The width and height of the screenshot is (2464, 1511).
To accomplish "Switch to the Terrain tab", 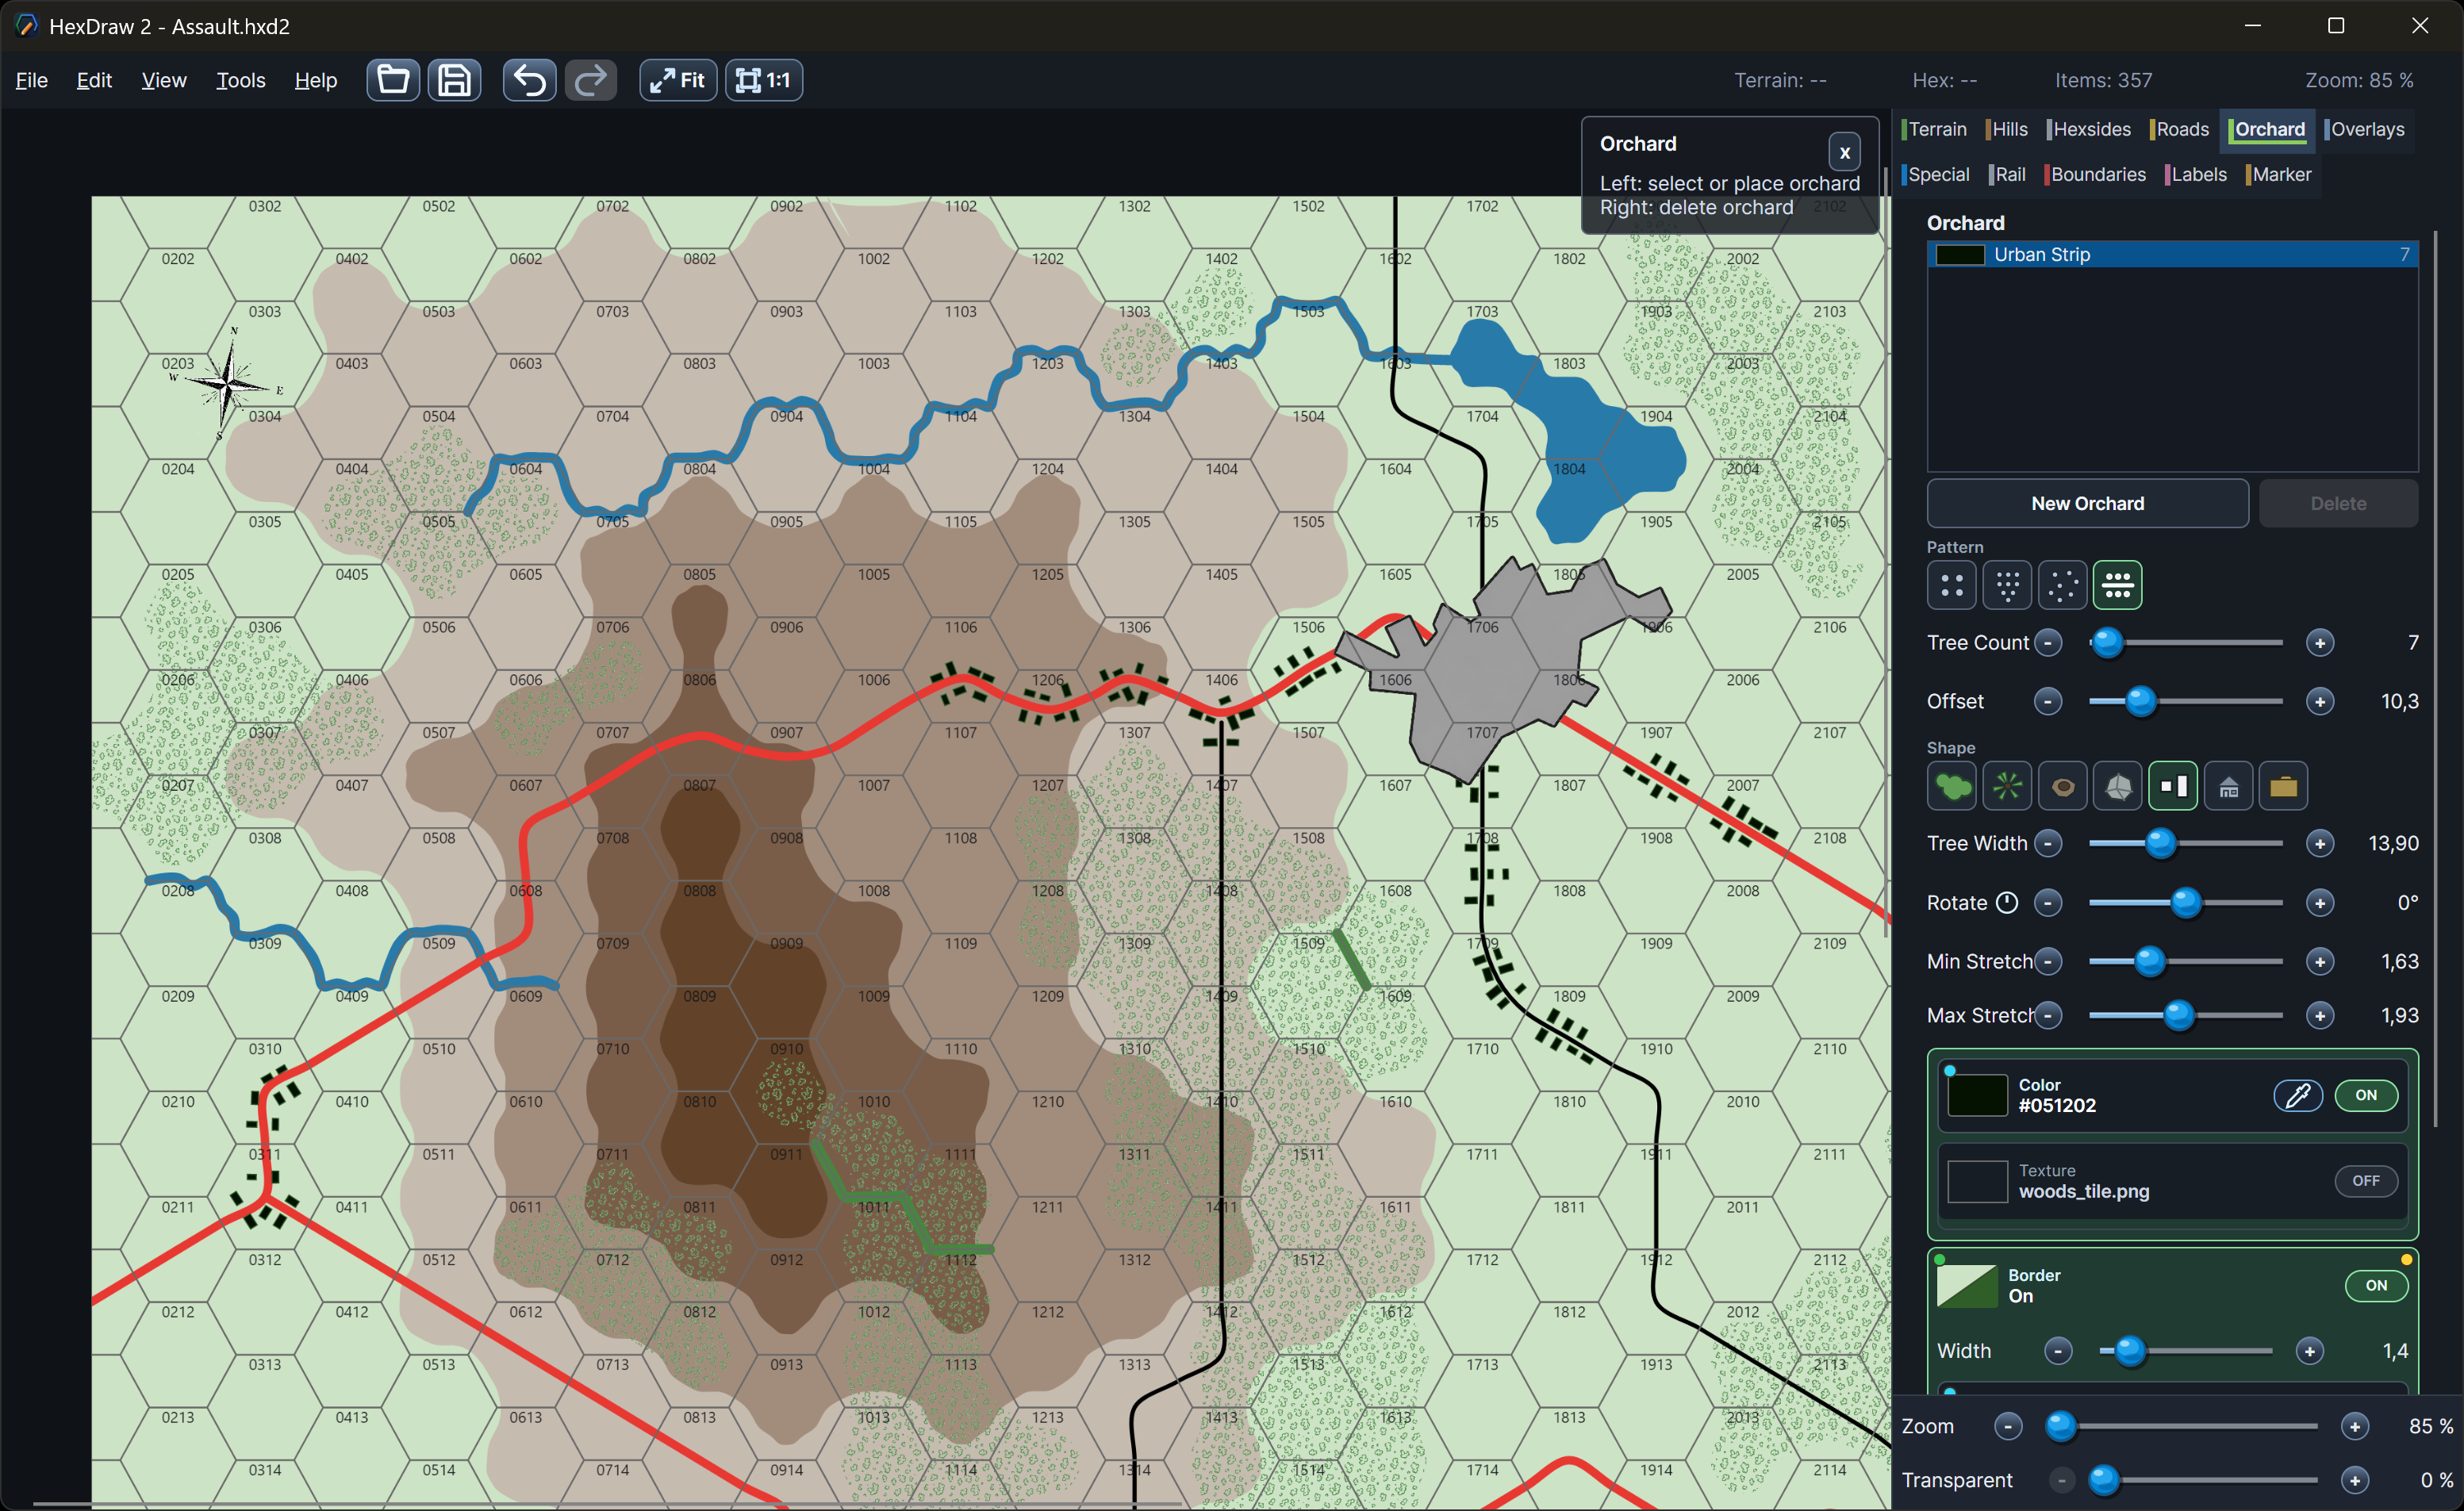I will [1935, 129].
